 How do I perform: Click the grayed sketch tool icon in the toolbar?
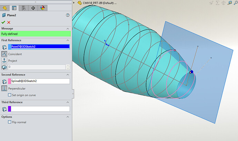tap(211, 3)
